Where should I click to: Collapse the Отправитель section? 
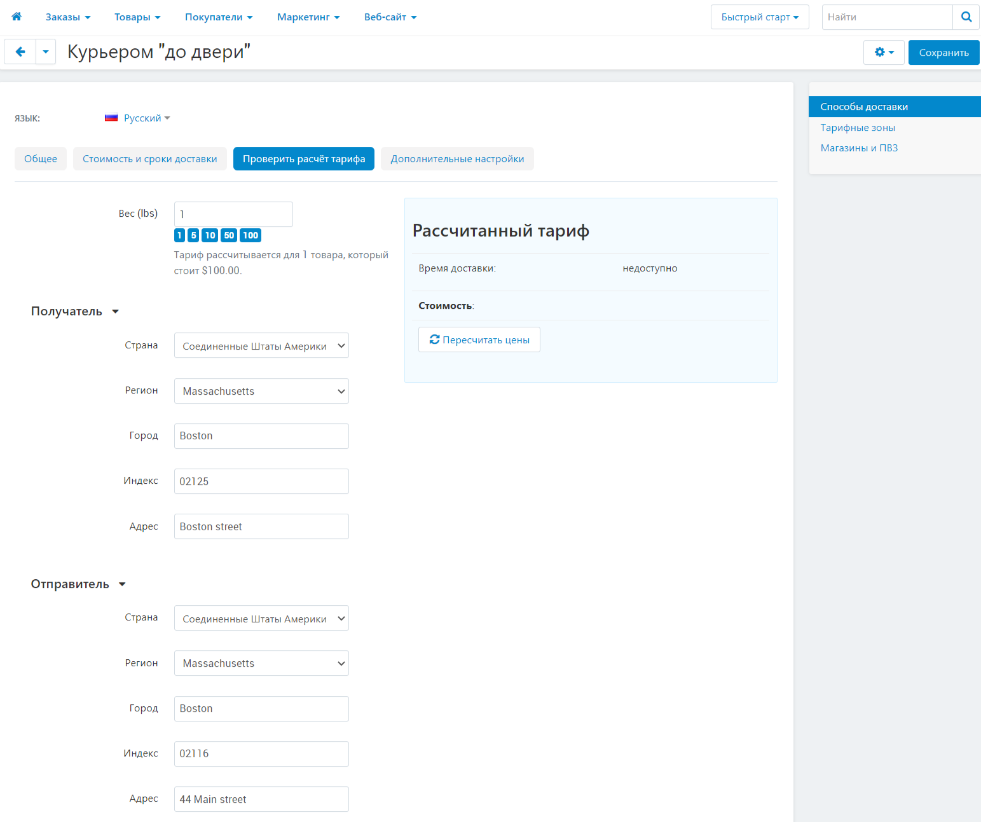click(78, 584)
